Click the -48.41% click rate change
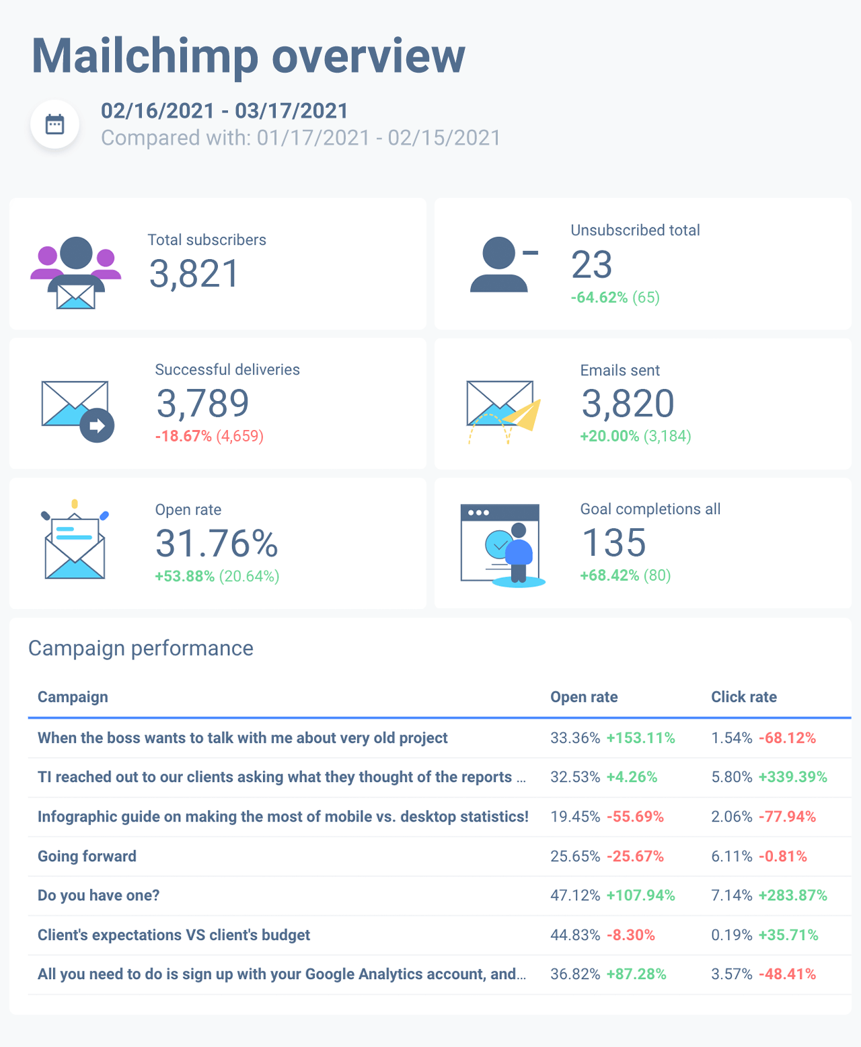The height and width of the screenshot is (1047, 861). [788, 974]
